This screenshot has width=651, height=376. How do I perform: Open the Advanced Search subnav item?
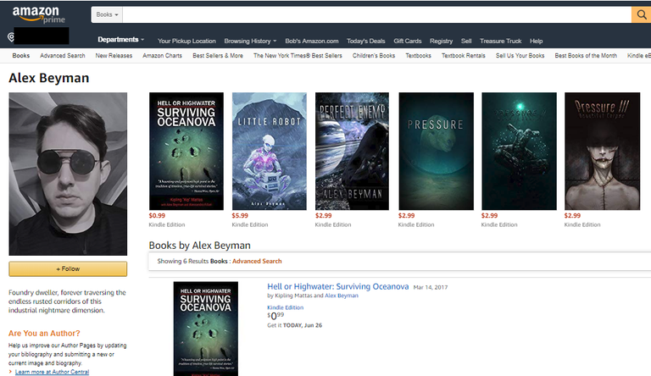tap(62, 56)
